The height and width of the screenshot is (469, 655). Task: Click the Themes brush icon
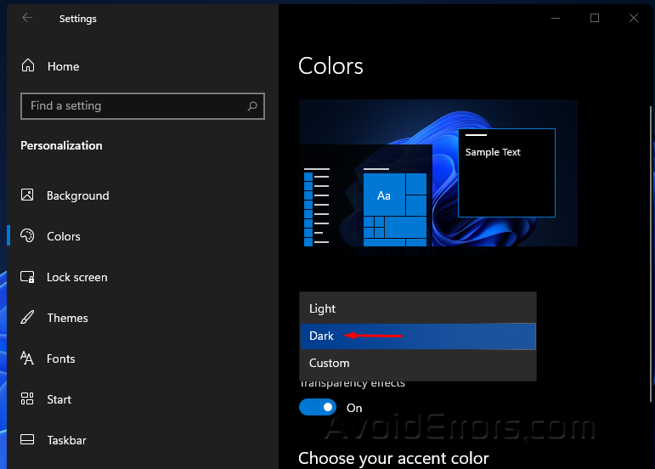pyautogui.click(x=27, y=318)
